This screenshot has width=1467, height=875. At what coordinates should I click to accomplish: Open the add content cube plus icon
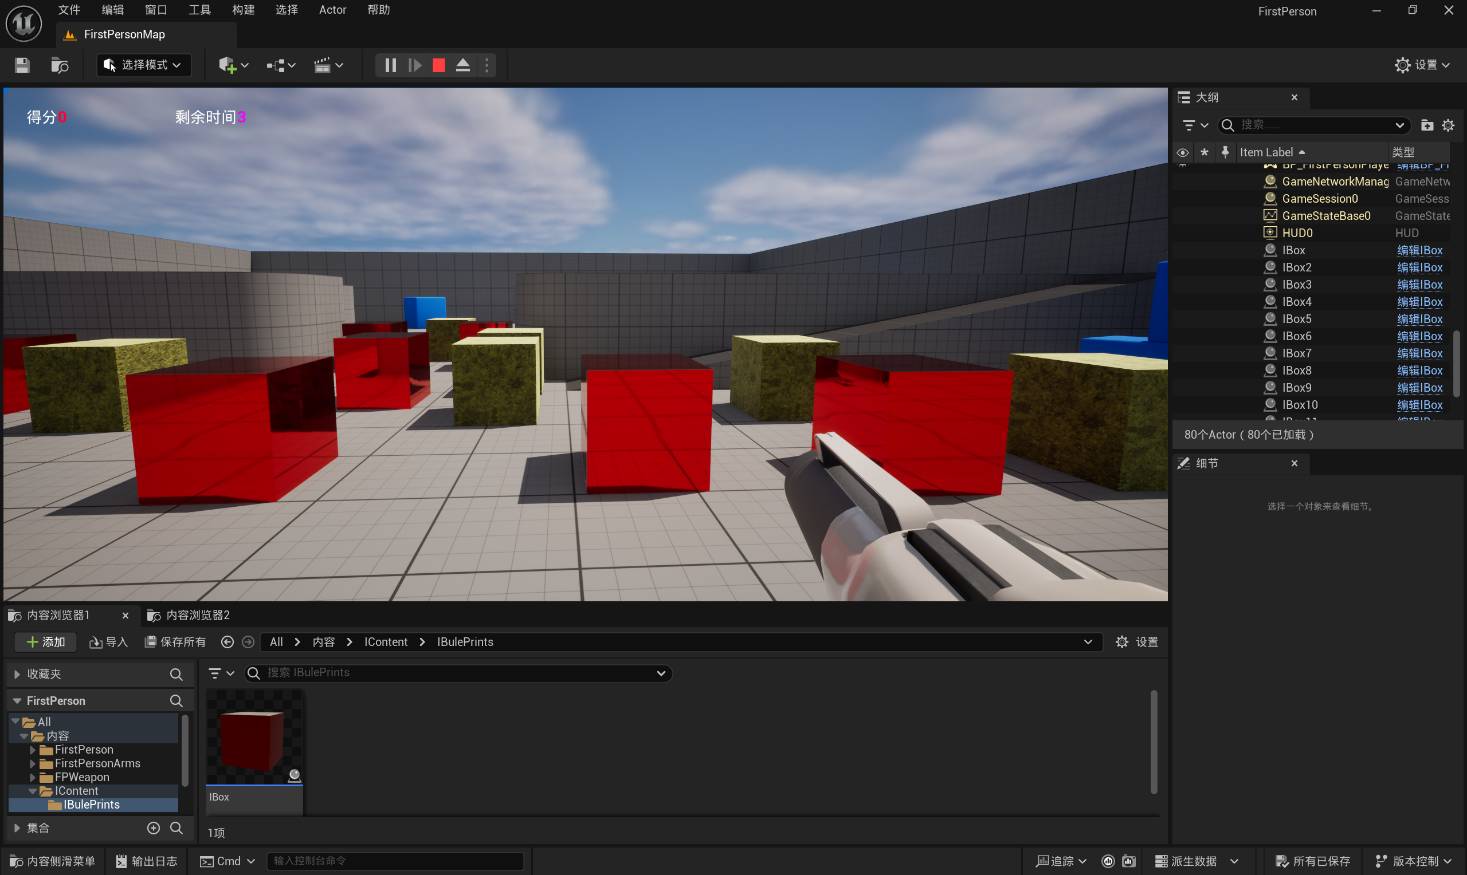(x=227, y=65)
